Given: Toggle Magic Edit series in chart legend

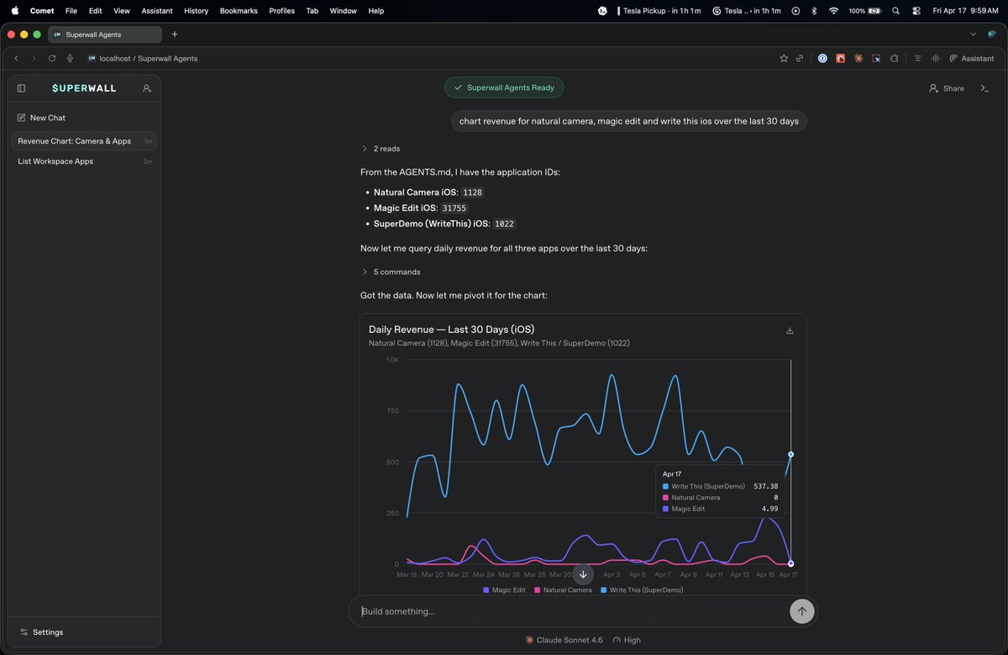Looking at the screenshot, I should click(504, 590).
